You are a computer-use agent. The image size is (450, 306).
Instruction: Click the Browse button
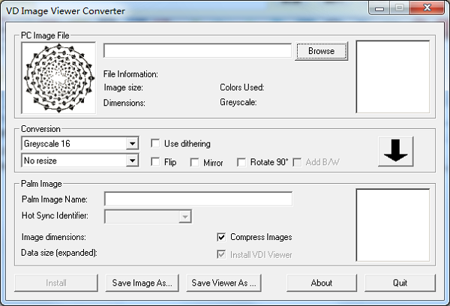click(322, 51)
